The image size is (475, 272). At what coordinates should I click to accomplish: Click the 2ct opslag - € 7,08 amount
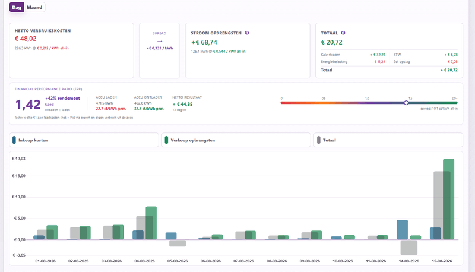(452, 62)
